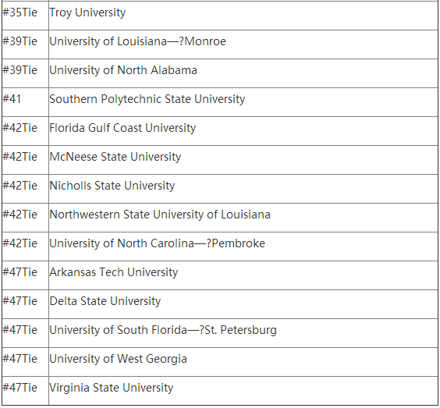
Task: Click University of North Carolina—Pembroke entry
Action: (x=157, y=243)
